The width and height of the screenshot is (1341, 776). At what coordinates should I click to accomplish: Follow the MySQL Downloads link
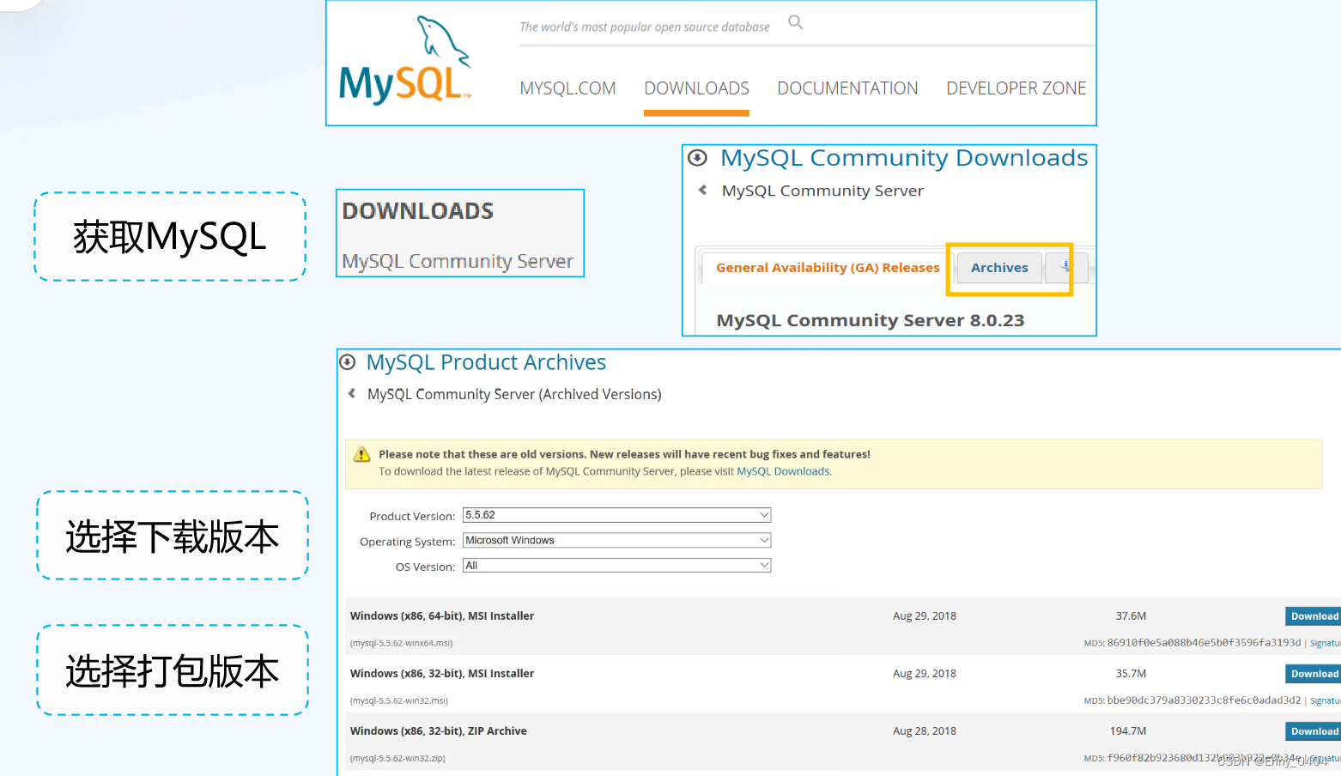[782, 470]
